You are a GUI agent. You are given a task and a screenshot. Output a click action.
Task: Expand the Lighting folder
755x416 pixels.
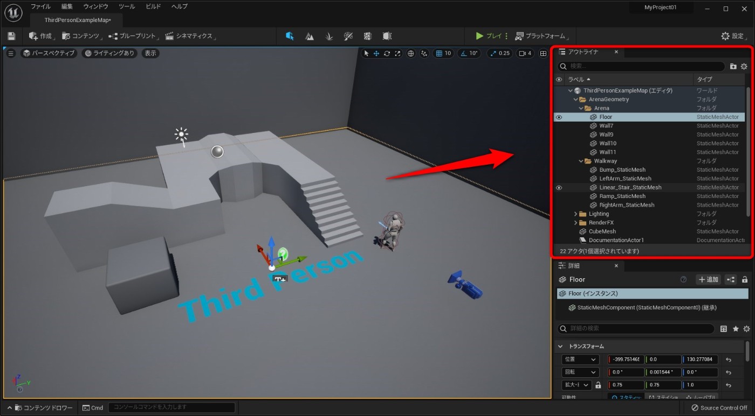pos(576,214)
